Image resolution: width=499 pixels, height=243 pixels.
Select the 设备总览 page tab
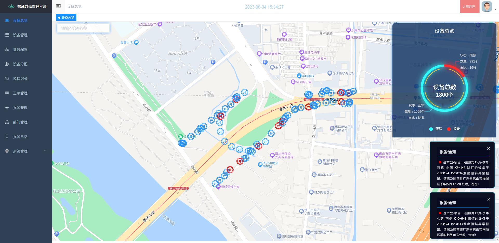(66, 18)
